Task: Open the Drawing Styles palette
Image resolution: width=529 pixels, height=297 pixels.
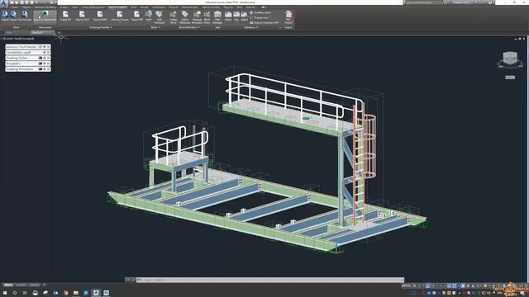Action: tap(17, 58)
